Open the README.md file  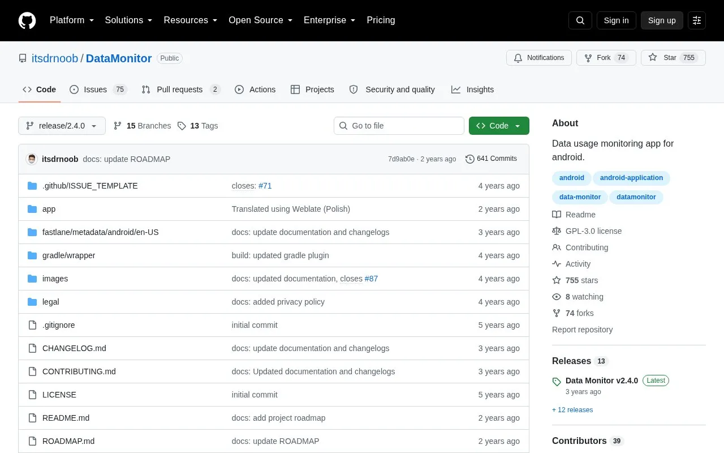66,418
